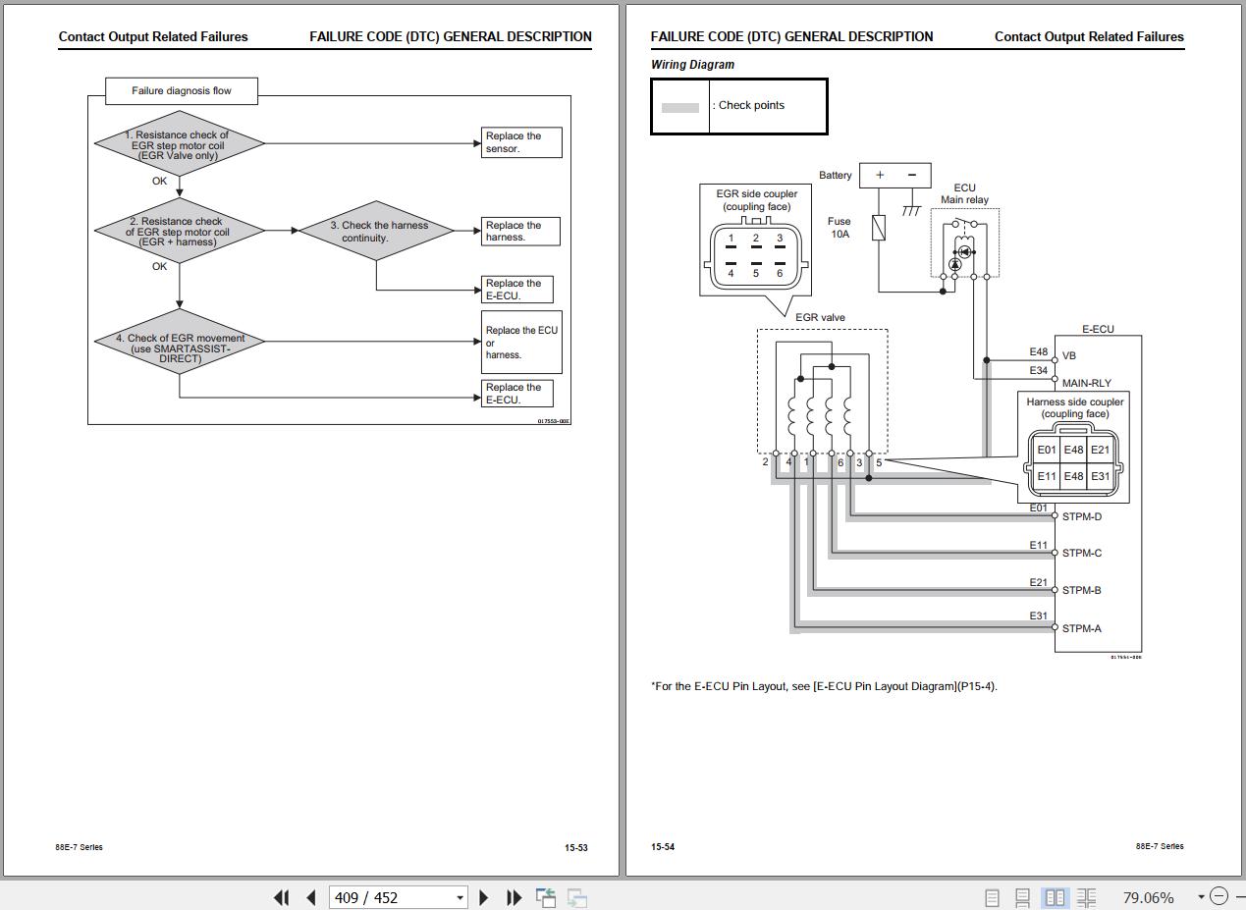Open the page number dropdown list
Viewport: 1246px width, 910px height.
(x=460, y=897)
